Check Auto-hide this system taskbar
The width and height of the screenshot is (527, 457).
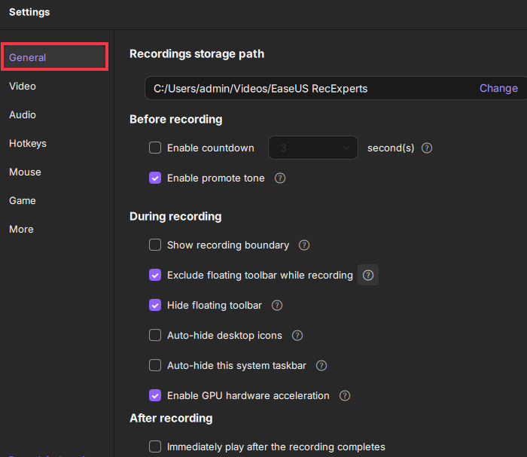pos(155,365)
